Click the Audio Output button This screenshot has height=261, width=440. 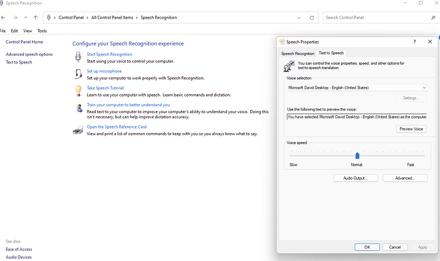(x=356, y=178)
